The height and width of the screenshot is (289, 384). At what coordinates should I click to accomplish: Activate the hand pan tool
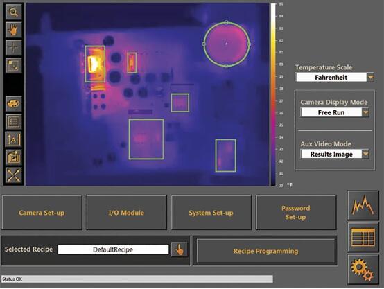(13, 30)
